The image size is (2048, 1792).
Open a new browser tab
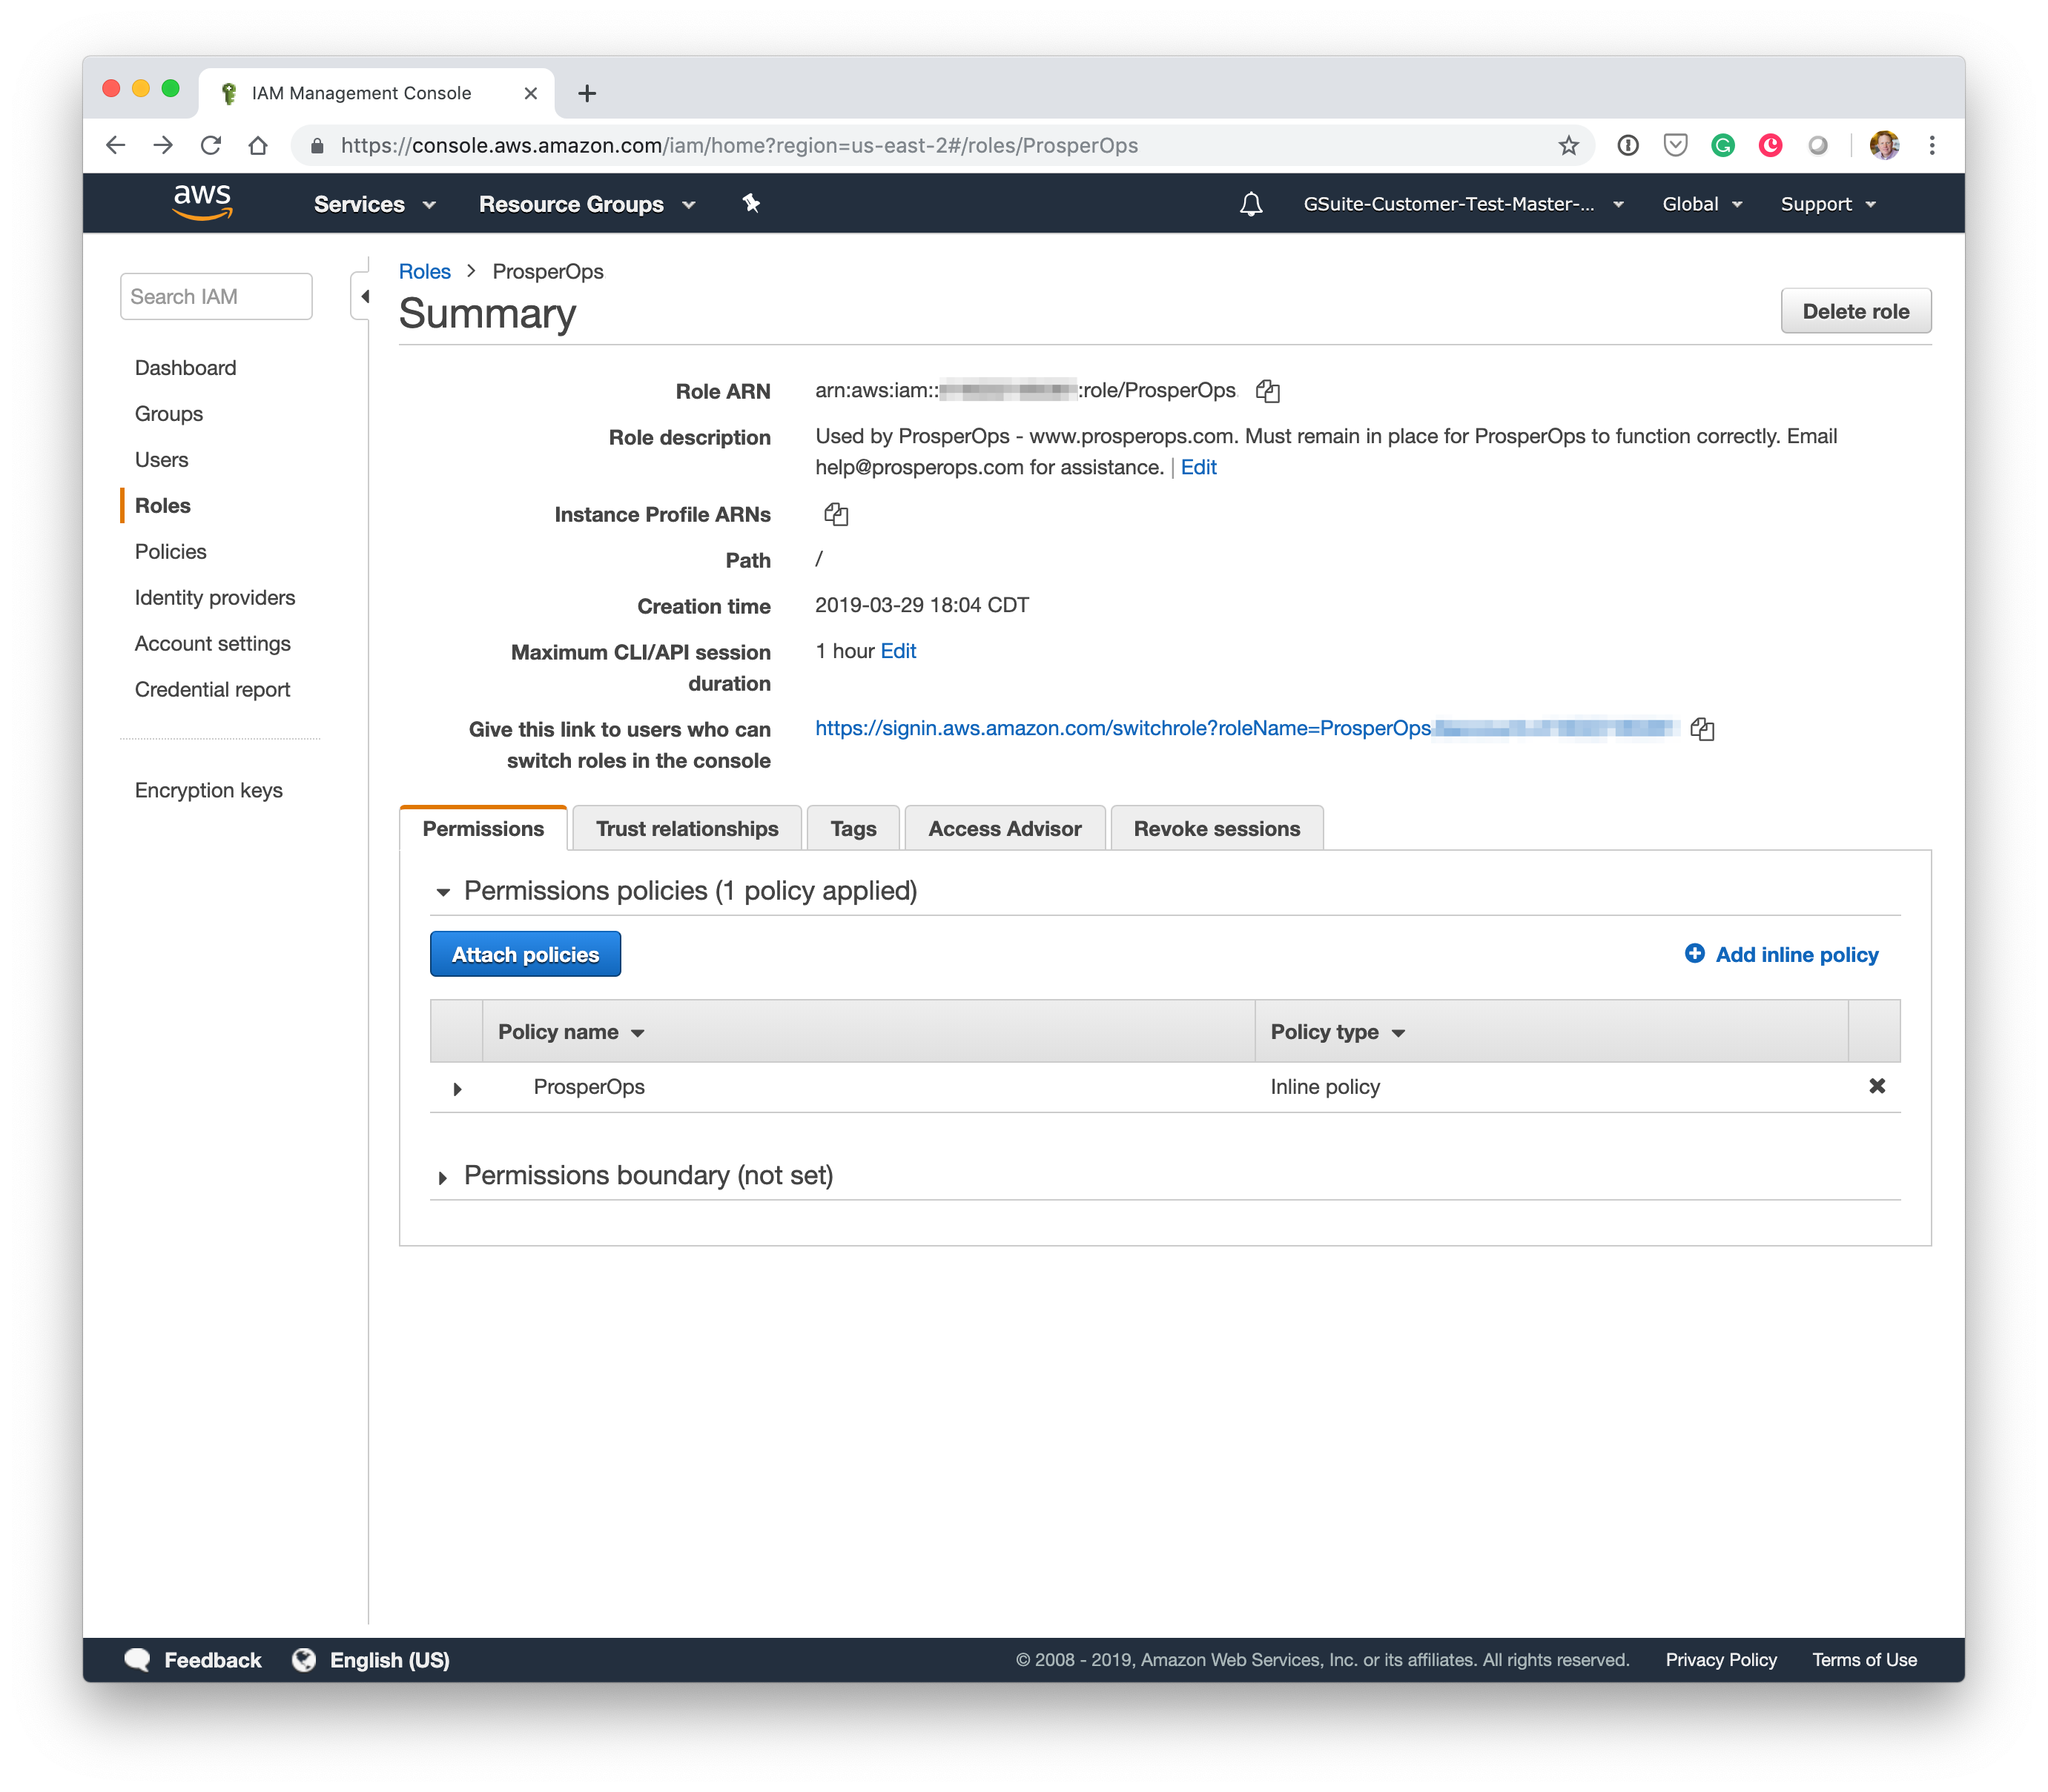tap(587, 94)
